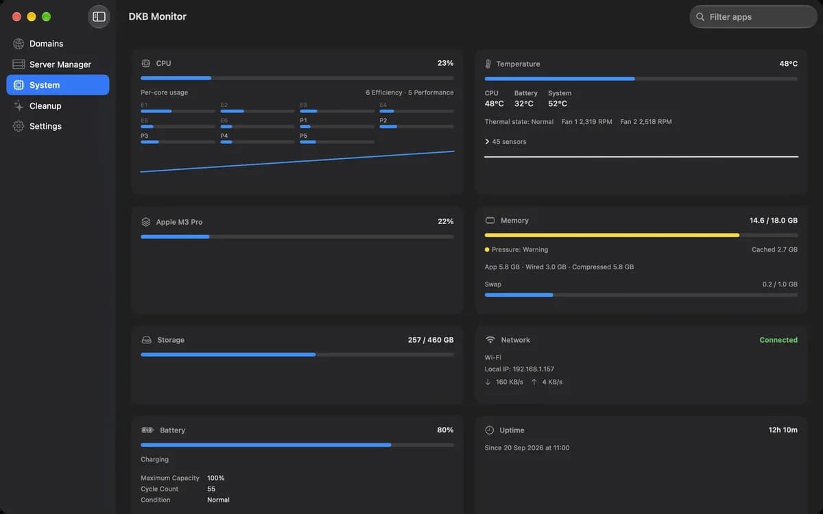Image resolution: width=823 pixels, height=514 pixels.
Task: Click the Settings gear icon
Action: [x=19, y=126]
